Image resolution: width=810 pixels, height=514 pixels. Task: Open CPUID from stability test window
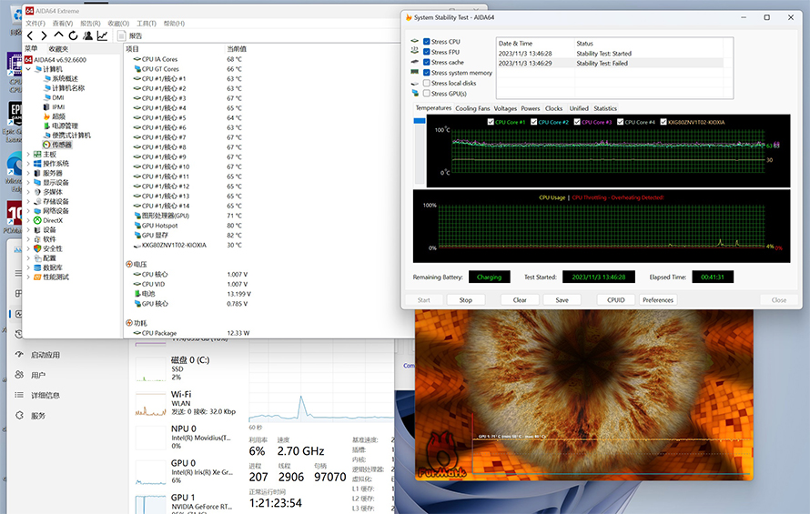tap(616, 299)
